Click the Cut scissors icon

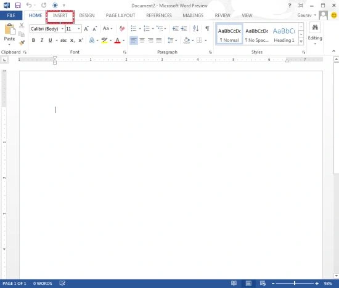point(22,25)
